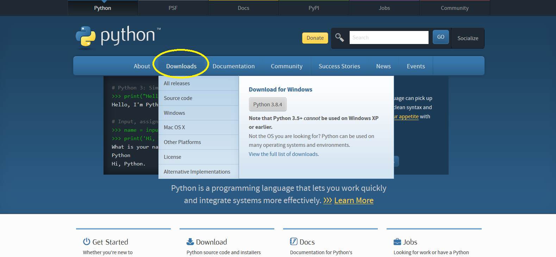Open the Success Stories menu
556x257 pixels.
339,66
